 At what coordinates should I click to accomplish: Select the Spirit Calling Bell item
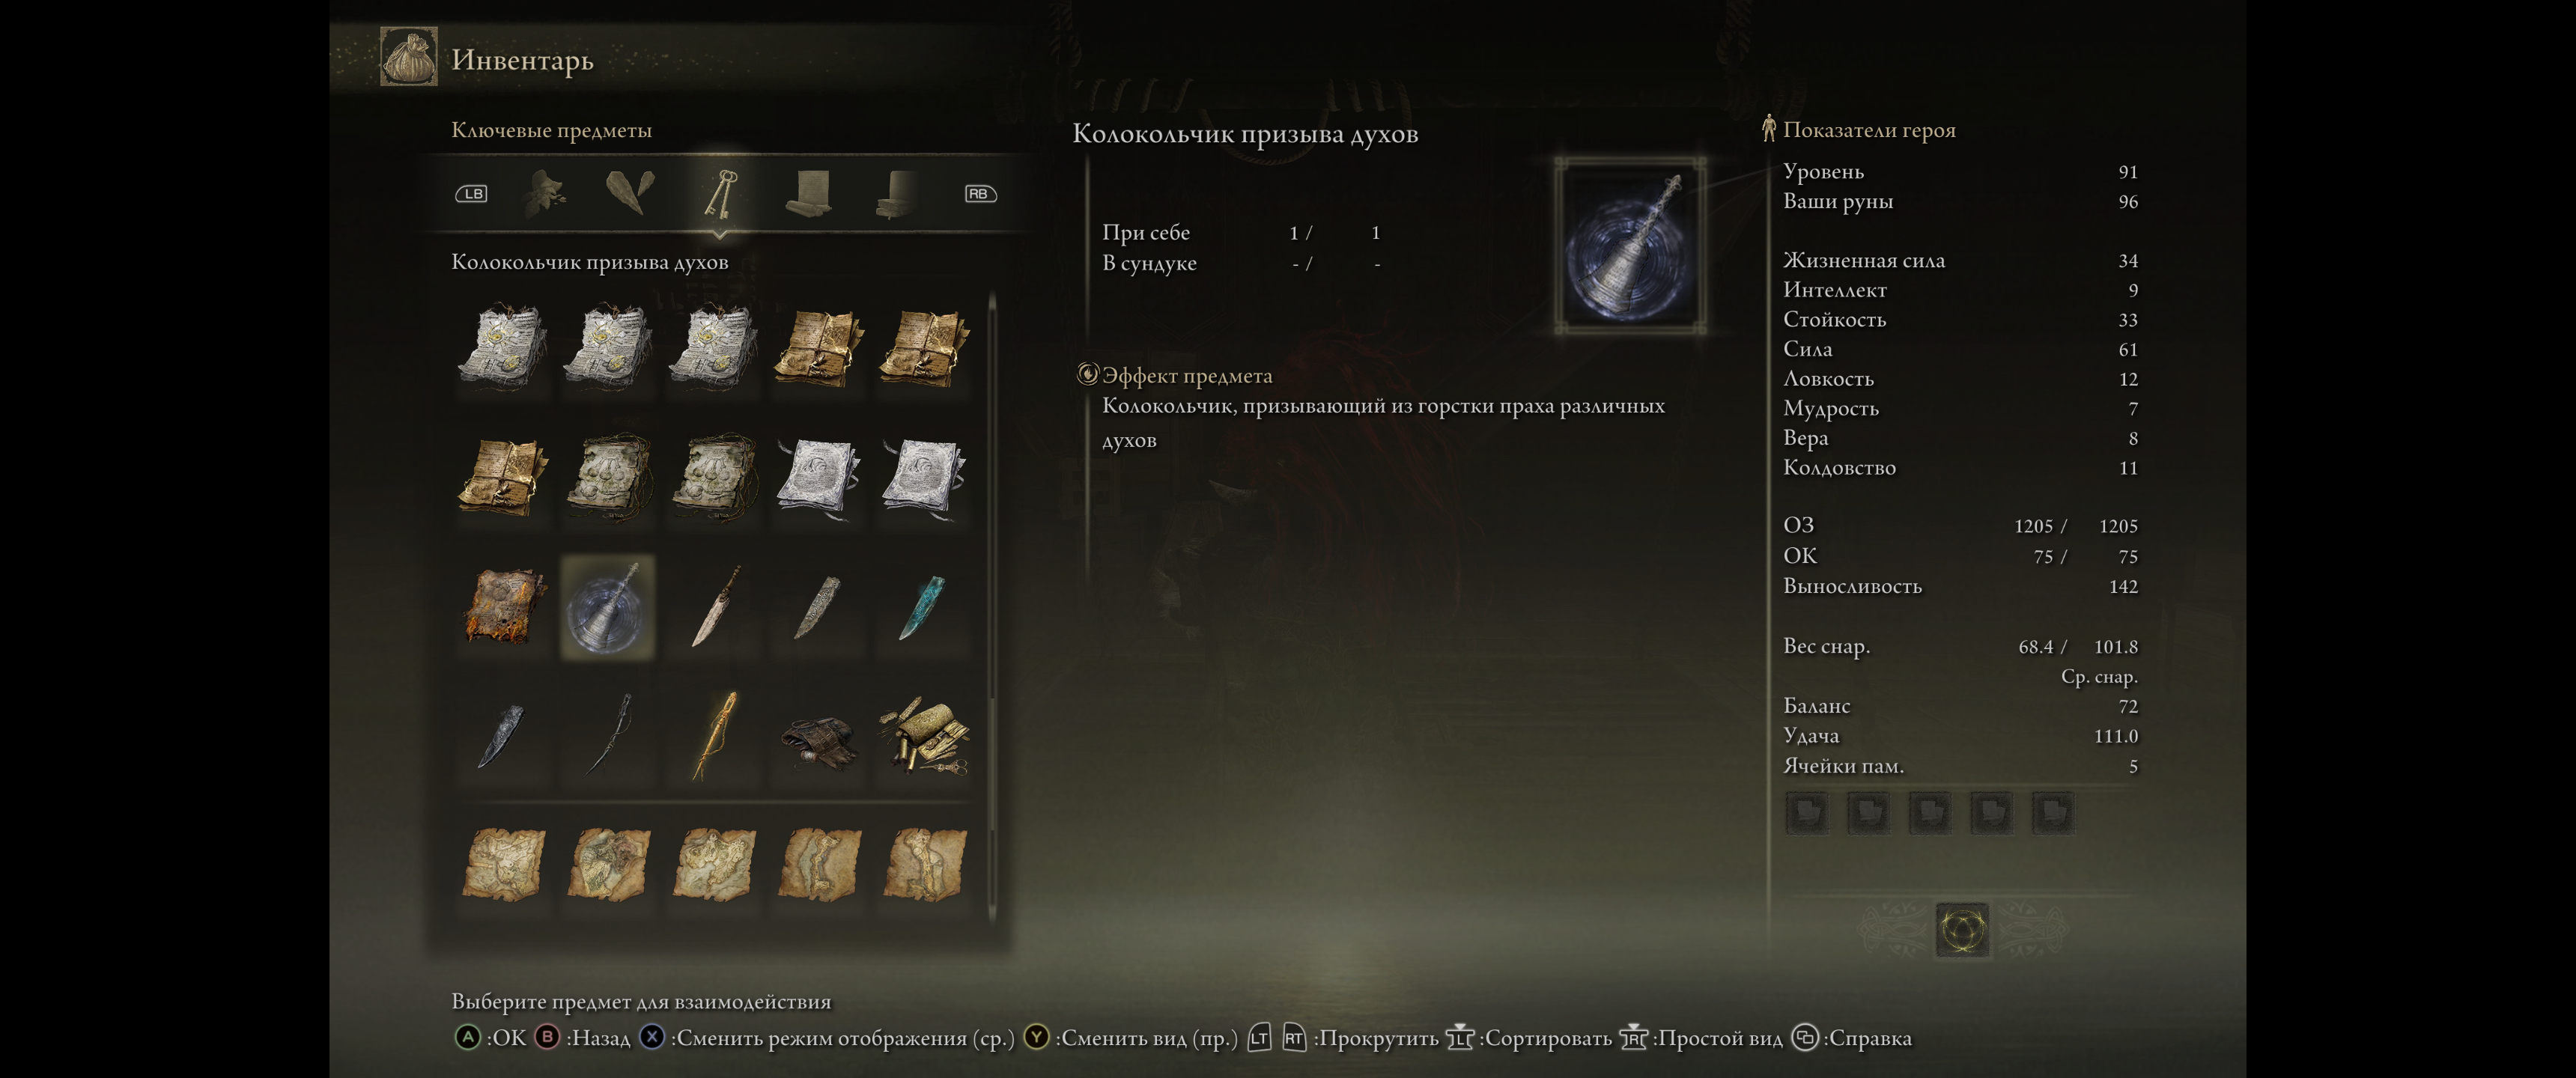coord(608,608)
